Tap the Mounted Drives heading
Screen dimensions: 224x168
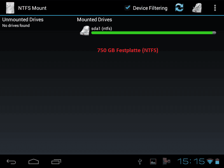[x=94, y=20]
